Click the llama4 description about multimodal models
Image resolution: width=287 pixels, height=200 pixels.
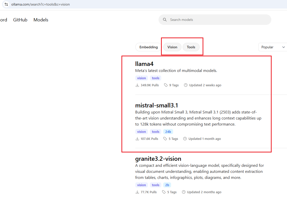[x=176, y=71]
